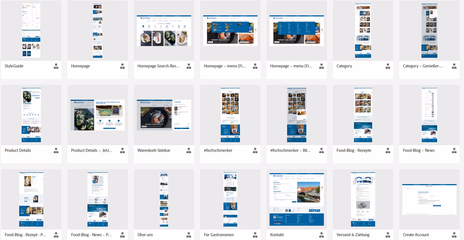Select the "Food-Blog - Rezept - P..." label

pos(26,235)
